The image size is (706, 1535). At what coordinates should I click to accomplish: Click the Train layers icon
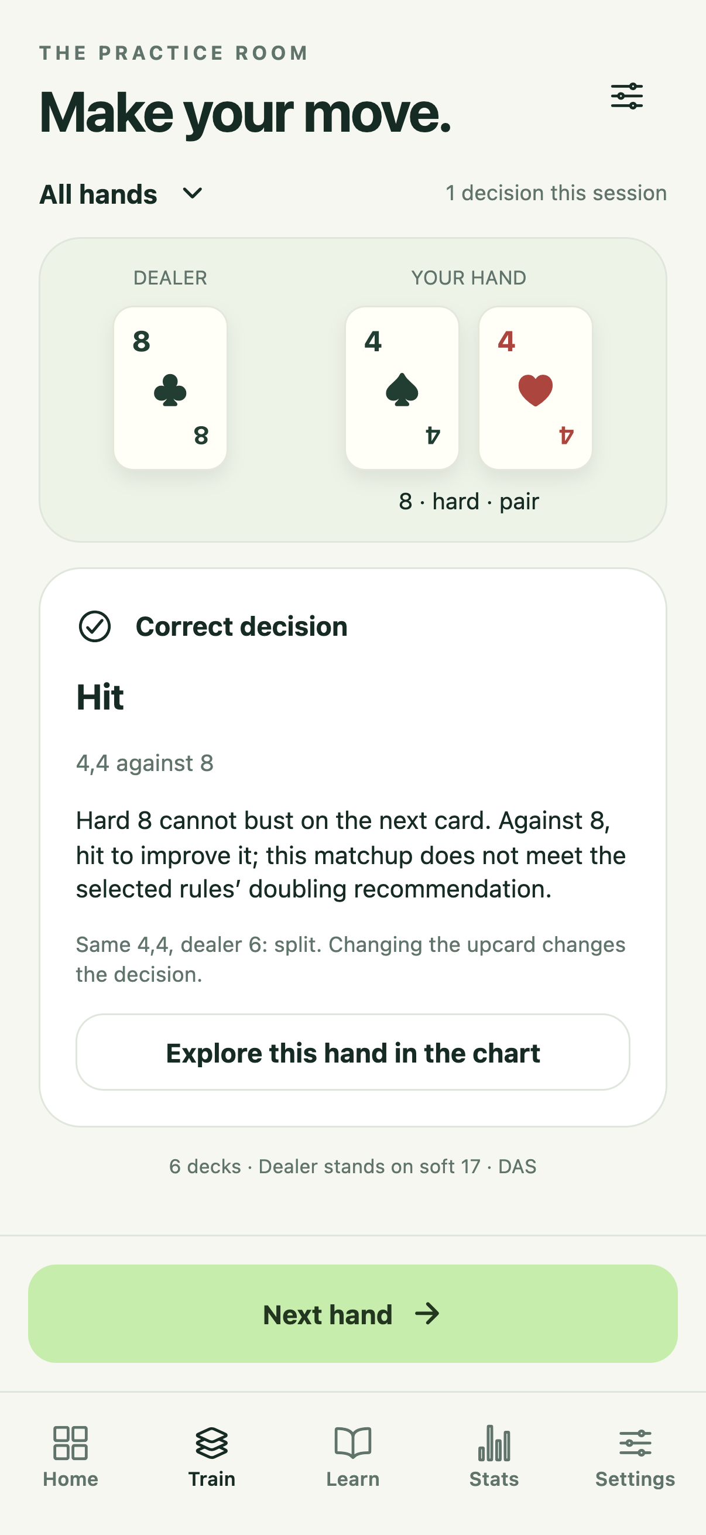[x=211, y=1443]
